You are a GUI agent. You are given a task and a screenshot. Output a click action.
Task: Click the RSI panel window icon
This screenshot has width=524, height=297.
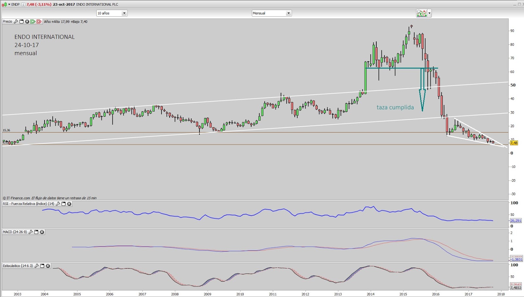pos(64,204)
